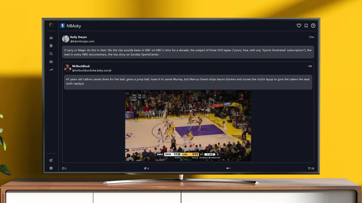Image resolution: width=362 pixels, height=203 pixels.
Task: Open the @mrbuckbucknba.bsky.social handle
Action: coord(92,70)
